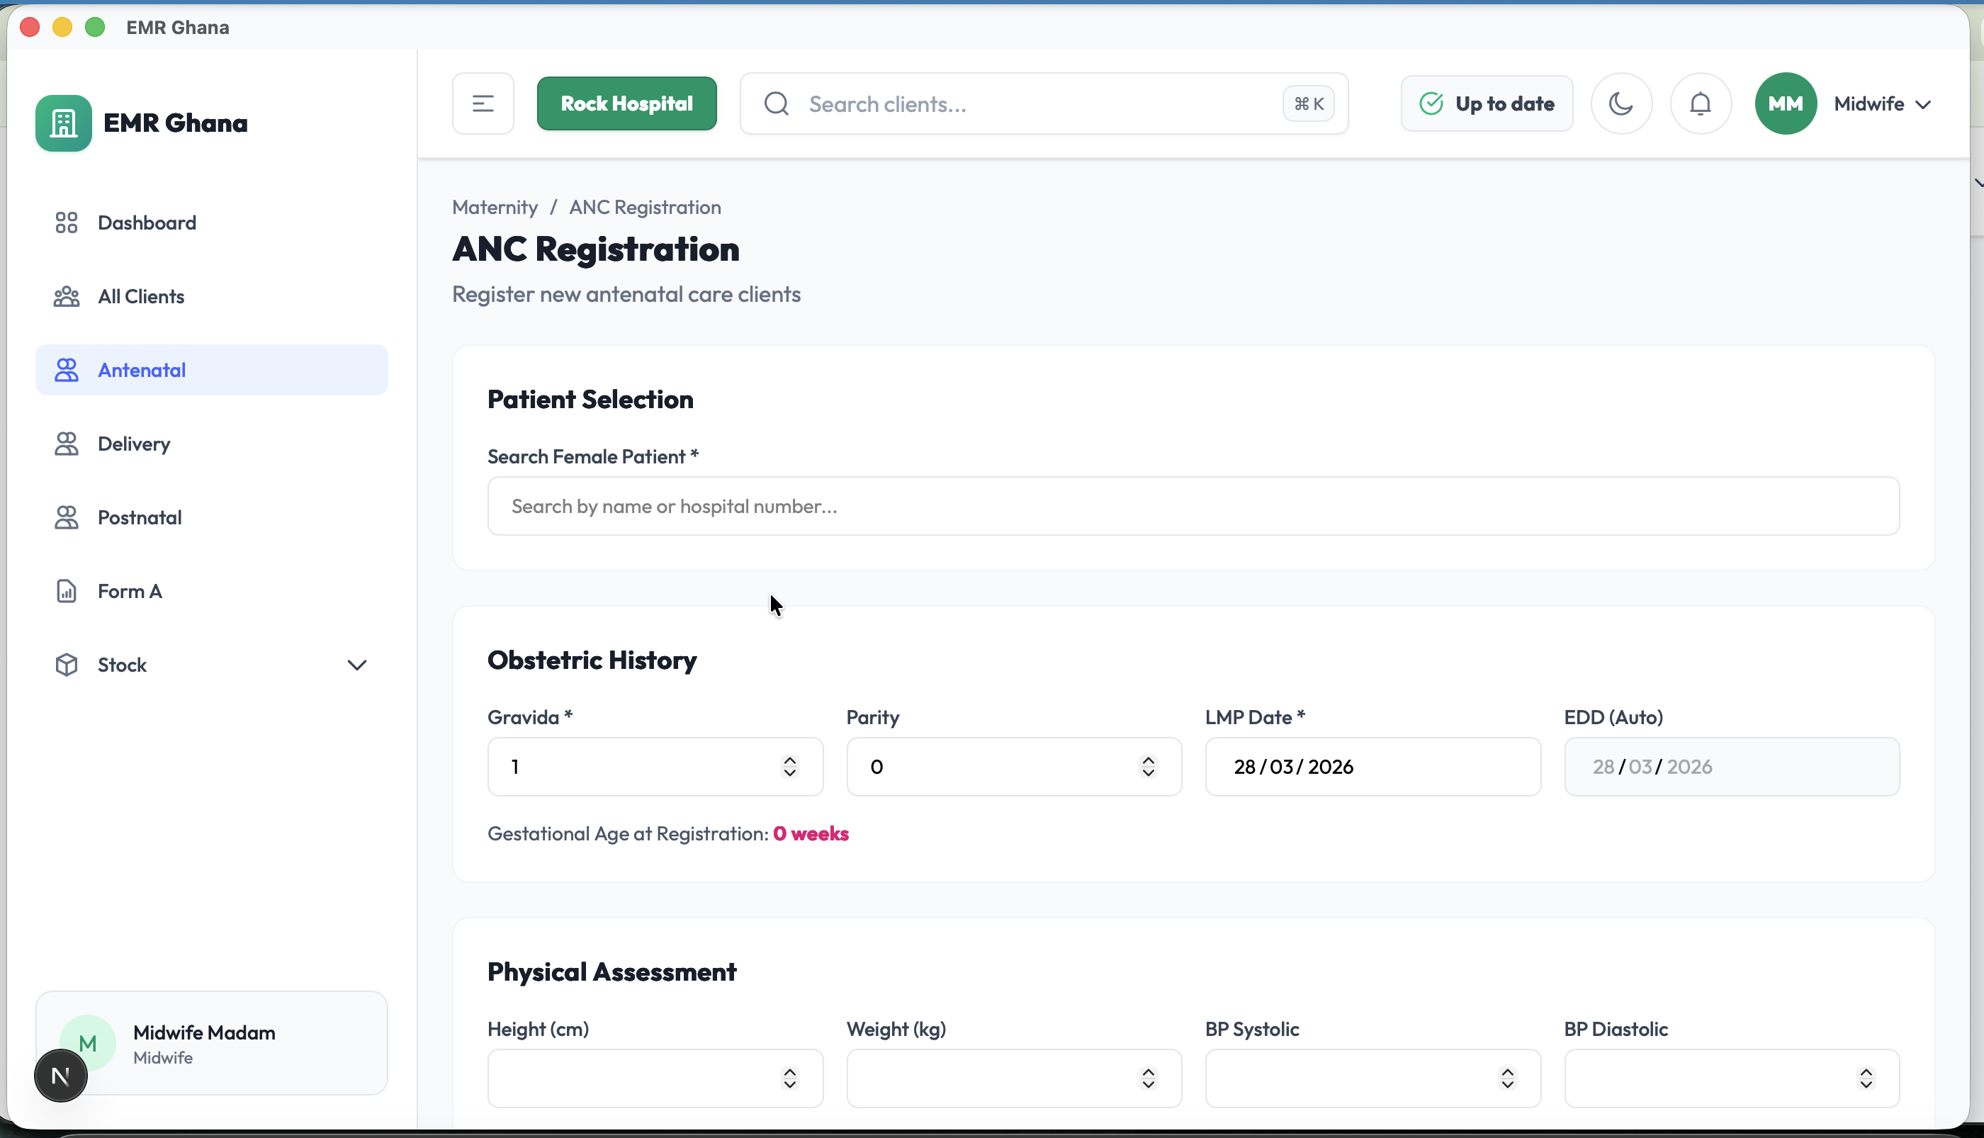Screen dimensions: 1984x1138
Task: Select the ANC Registration breadcrumb
Action: click(645, 207)
